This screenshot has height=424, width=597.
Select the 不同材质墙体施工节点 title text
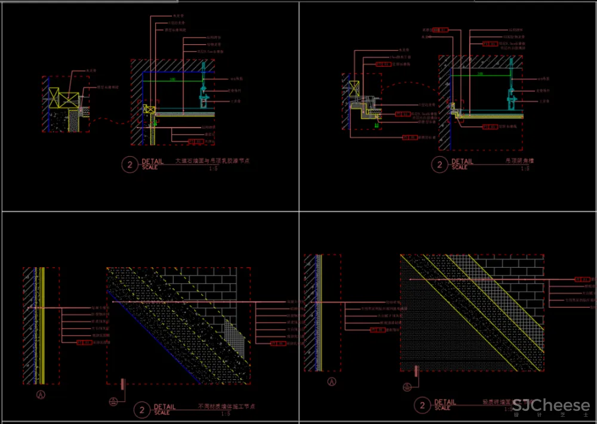[x=226, y=406]
